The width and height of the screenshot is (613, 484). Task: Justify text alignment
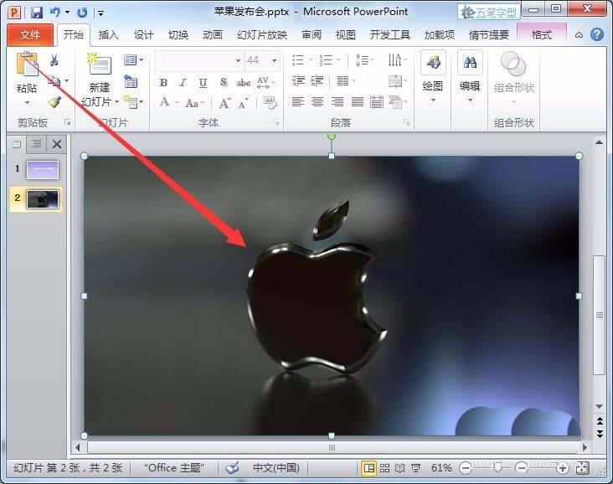tap(358, 102)
